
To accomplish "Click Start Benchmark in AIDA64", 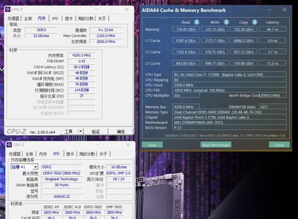I will [x=216, y=145].
